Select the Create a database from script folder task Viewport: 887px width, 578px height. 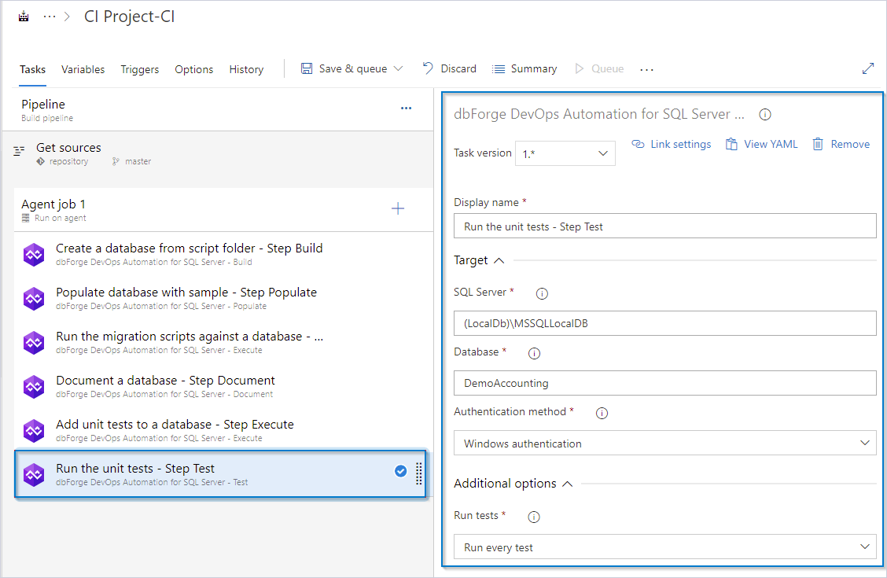(x=223, y=254)
